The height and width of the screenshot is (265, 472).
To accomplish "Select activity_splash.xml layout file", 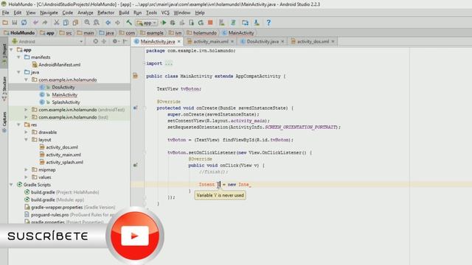I will point(64,162).
